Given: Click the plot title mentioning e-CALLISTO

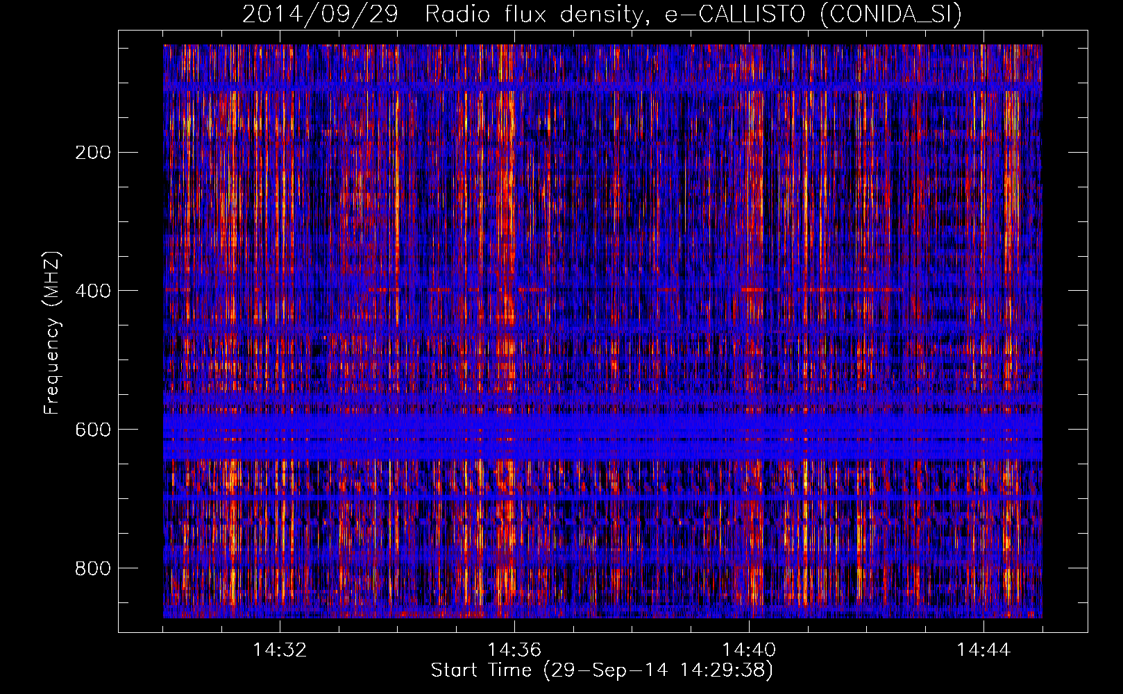Looking at the screenshot, I should (x=602, y=14).
